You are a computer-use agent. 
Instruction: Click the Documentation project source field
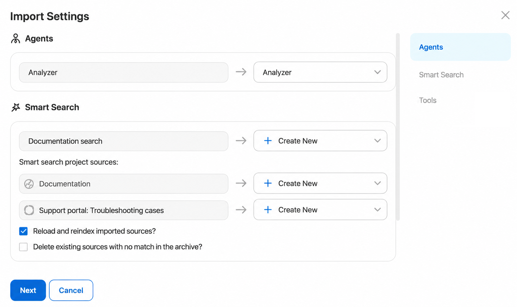pos(124,184)
